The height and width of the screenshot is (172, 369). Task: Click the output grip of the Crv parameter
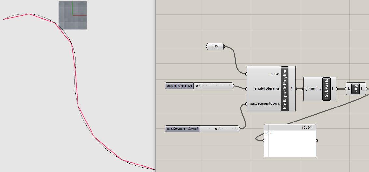[224, 46]
